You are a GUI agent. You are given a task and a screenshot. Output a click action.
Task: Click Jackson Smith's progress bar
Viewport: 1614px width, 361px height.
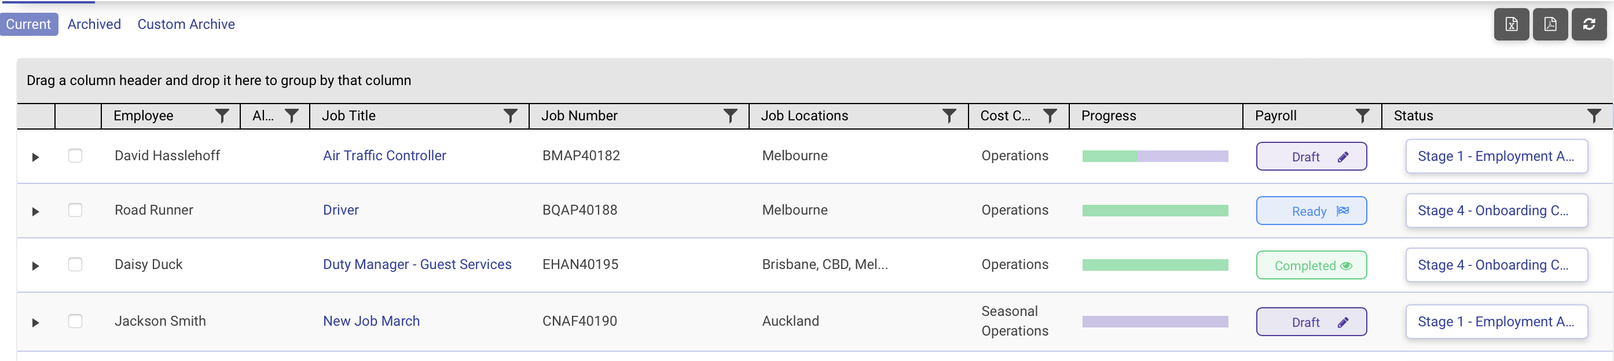point(1155,322)
